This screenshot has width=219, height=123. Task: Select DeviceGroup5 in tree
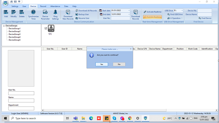(15, 40)
